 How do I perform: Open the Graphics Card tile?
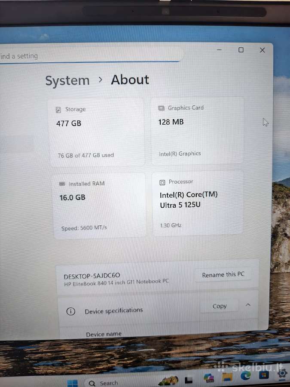(198, 131)
